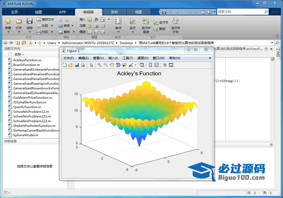Expand the Save (保存) dropdown arrow
Screen dimensions: 283x198
(30, 32)
